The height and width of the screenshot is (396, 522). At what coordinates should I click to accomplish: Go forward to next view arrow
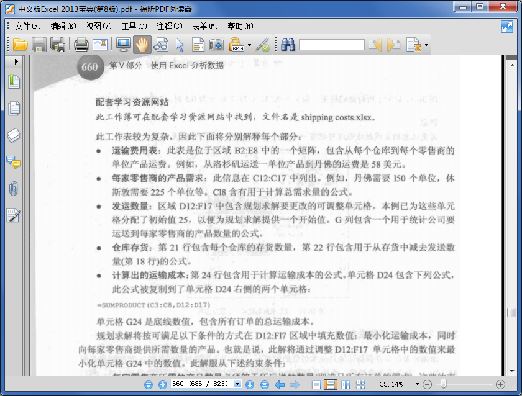pyautogui.click(x=295, y=385)
